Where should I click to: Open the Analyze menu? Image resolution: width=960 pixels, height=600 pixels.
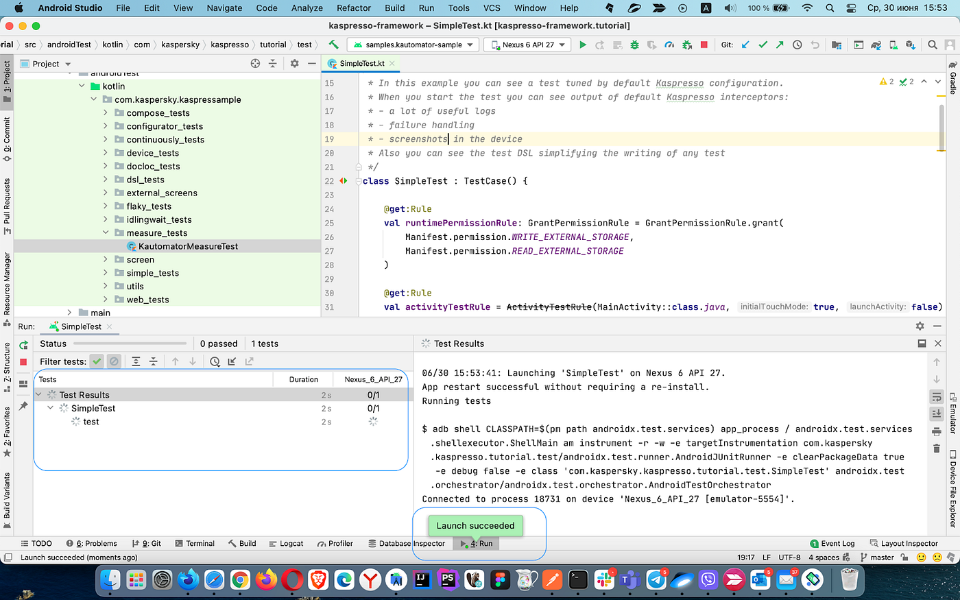(307, 8)
